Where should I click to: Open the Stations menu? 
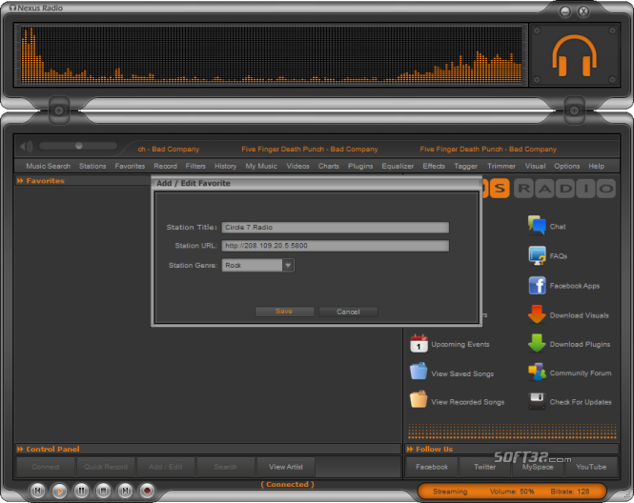tap(92, 166)
